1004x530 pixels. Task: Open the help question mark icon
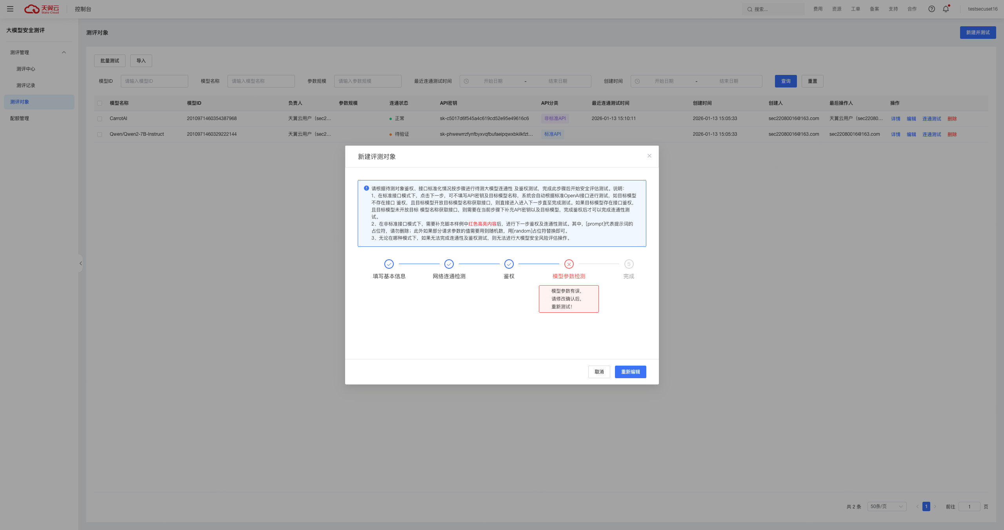click(x=931, y=9)
